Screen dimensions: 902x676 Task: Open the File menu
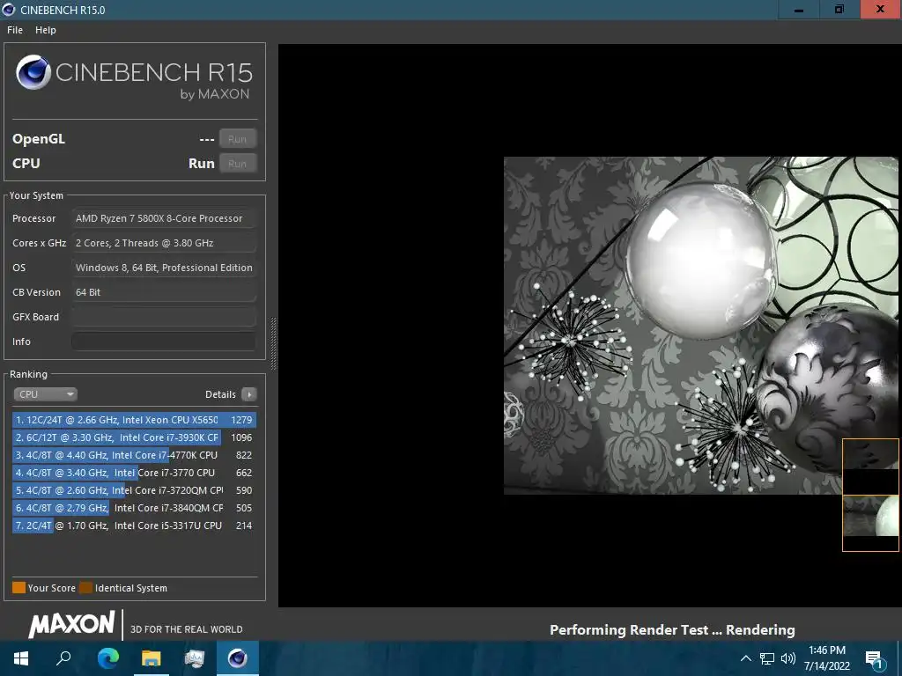point(15,30)
